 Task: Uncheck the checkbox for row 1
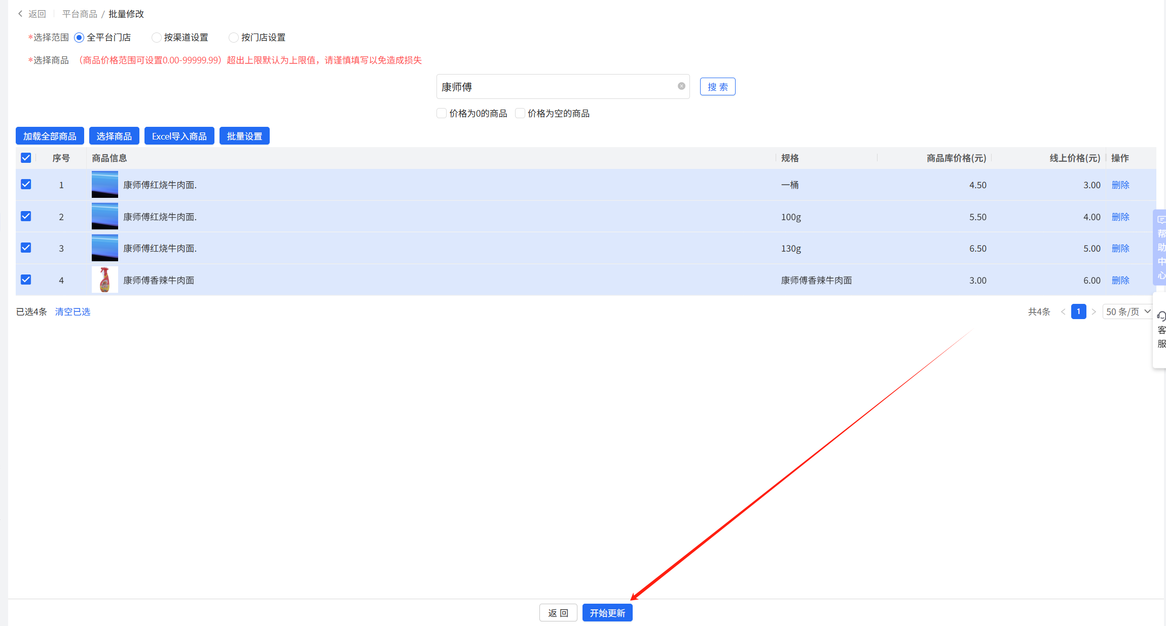pyautogui.click(x=26, y=184)
